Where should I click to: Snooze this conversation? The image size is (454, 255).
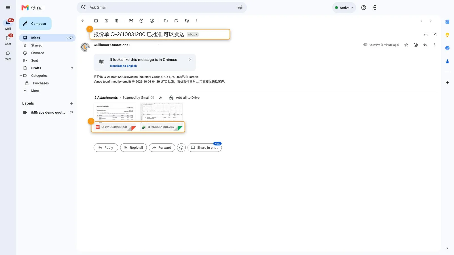(141, 21)
